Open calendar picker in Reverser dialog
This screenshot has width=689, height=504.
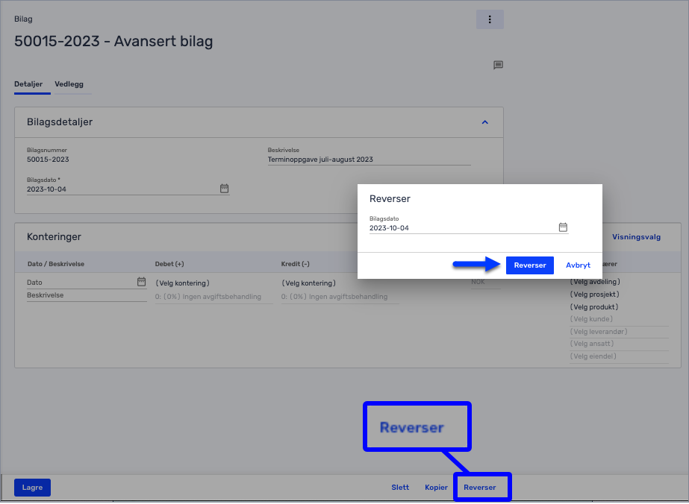pyautogui.click(x=563, y=227)
